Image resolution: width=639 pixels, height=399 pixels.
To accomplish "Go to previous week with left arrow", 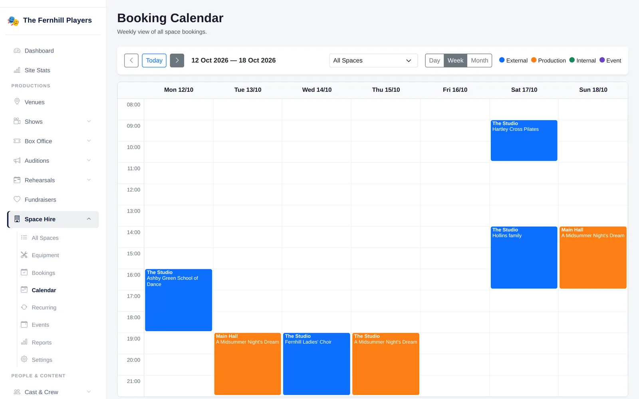I will (x=131, y=61).
